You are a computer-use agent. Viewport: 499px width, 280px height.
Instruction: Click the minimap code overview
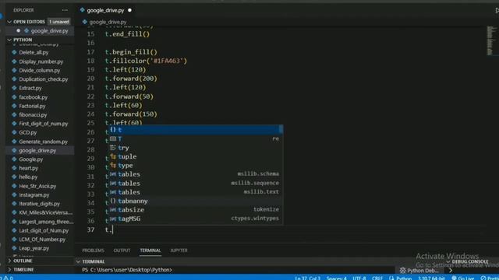coord(492,40)
